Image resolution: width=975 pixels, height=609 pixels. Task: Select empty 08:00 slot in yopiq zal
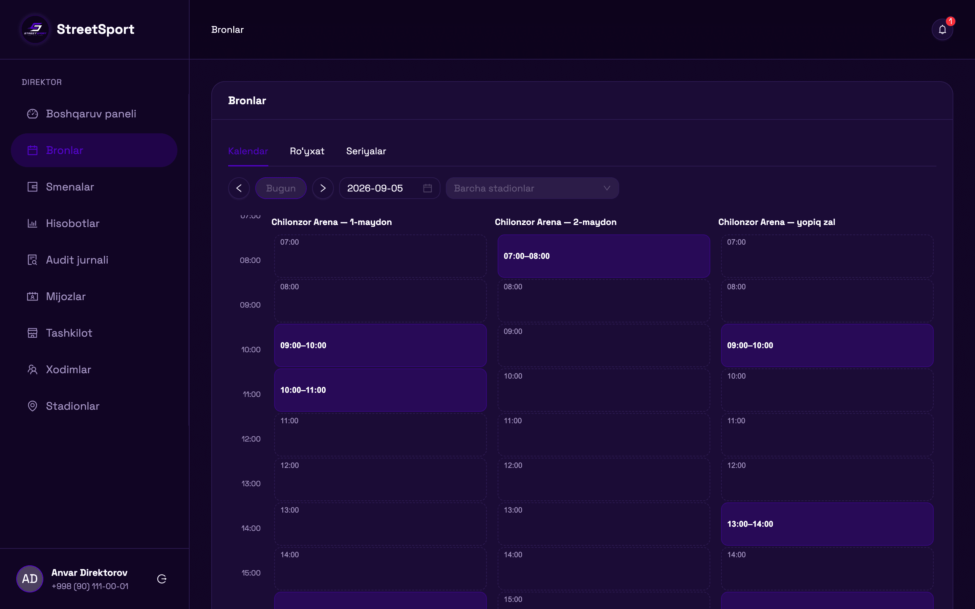click(x=827, y=301)
